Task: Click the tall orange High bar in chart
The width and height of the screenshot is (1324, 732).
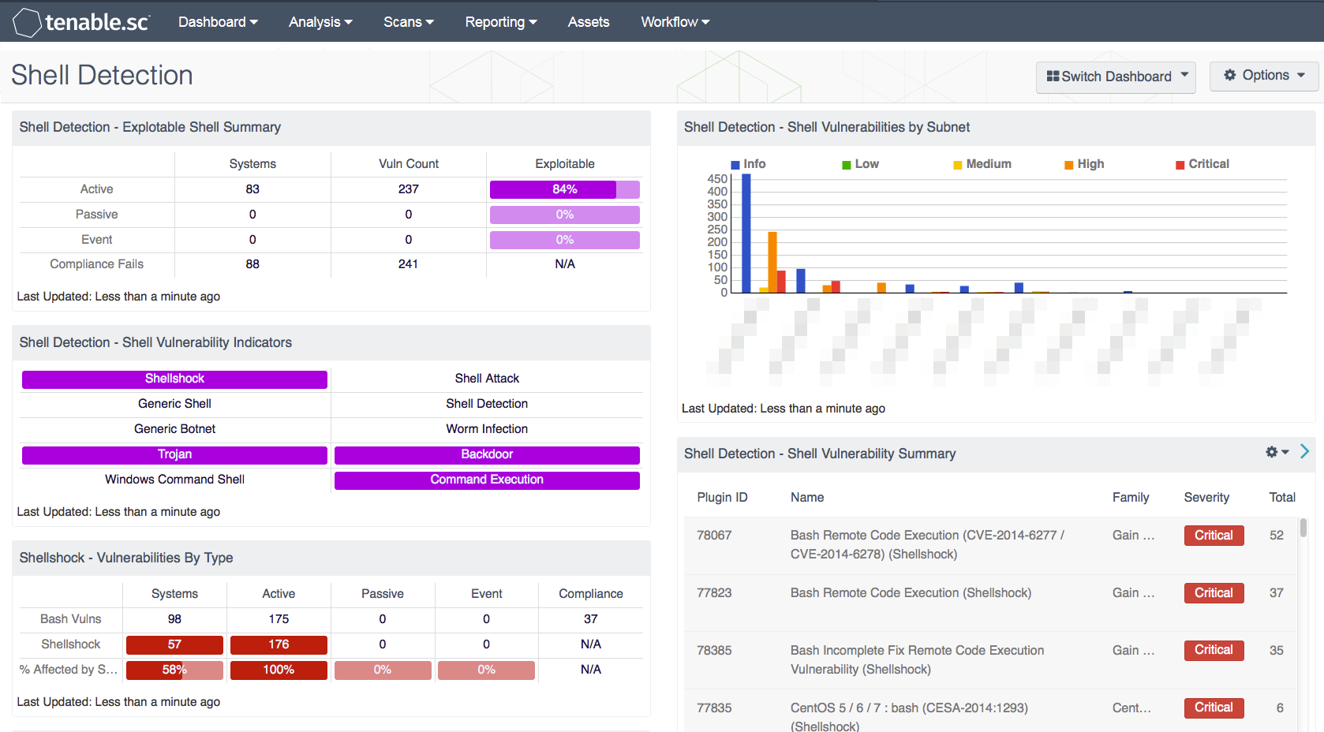Action: pyautogui.click(x=772, y=263)
